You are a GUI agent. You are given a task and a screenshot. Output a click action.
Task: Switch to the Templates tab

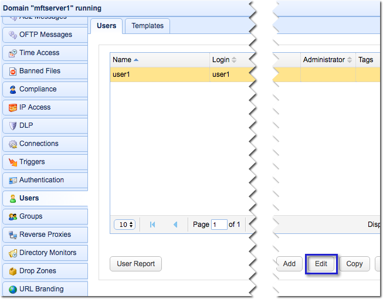click(x=148, y=26)
